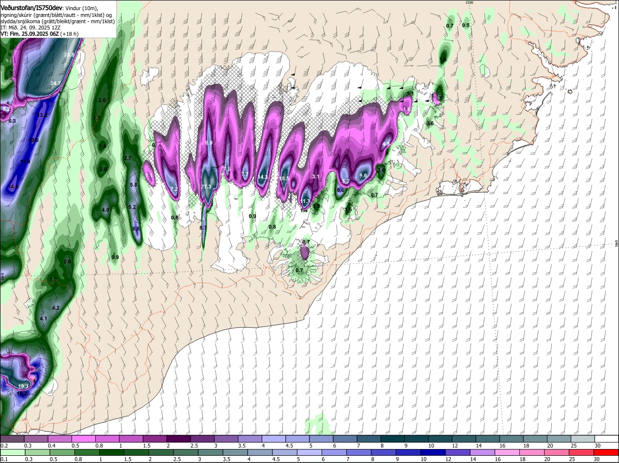Click the 13.5 value label on the map
The width and height of the screenshot is (619, 463).
(284, 178)
